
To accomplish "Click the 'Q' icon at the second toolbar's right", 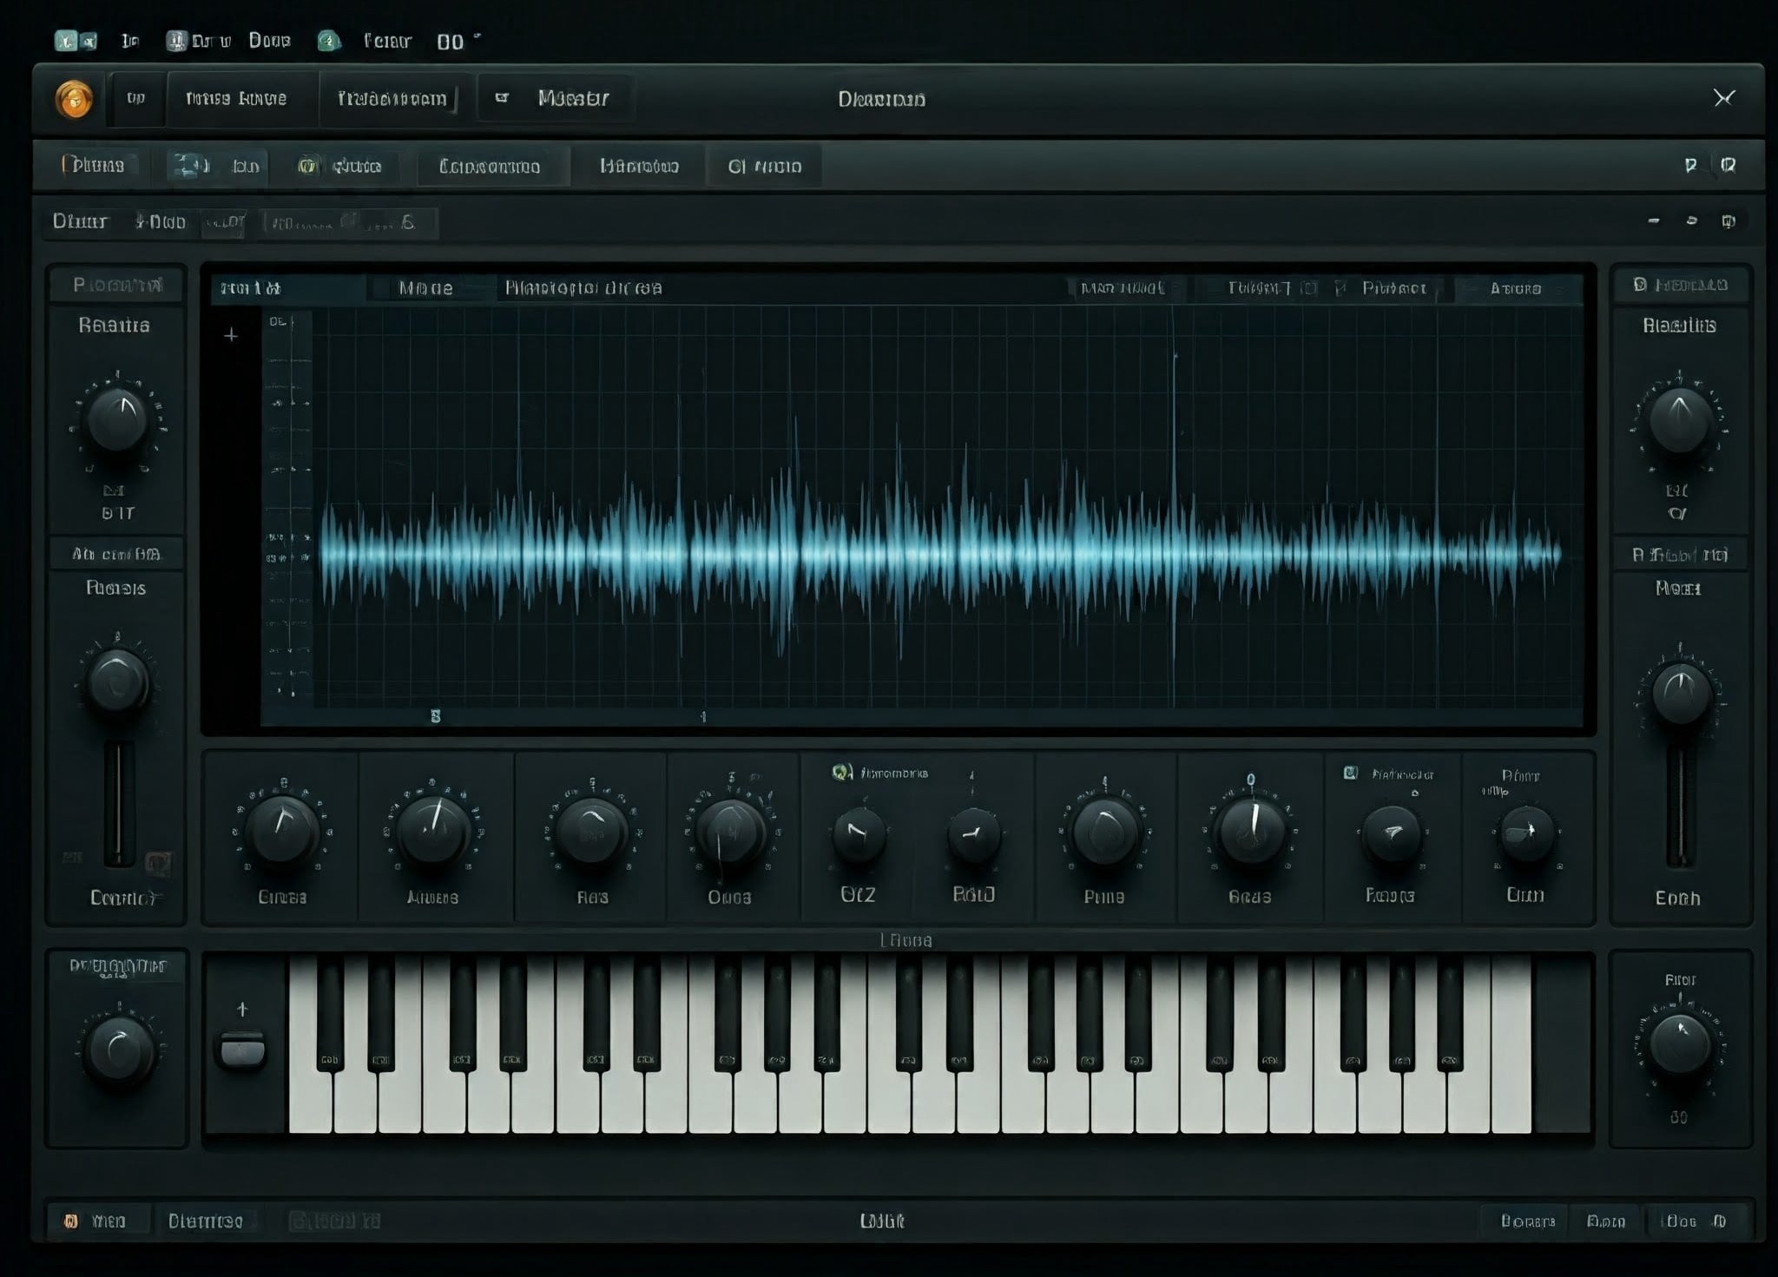I will click(1729, 165).
